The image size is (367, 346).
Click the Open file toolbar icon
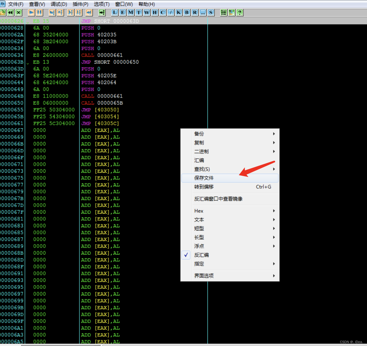(3, 12)
